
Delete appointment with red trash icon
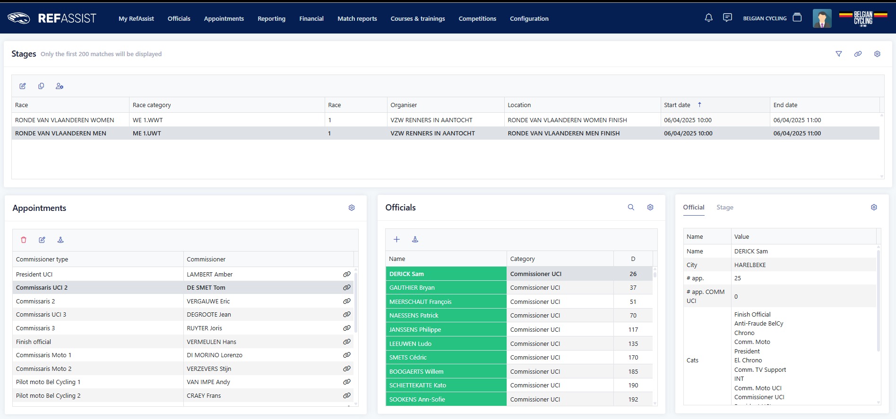coord(24,240)
